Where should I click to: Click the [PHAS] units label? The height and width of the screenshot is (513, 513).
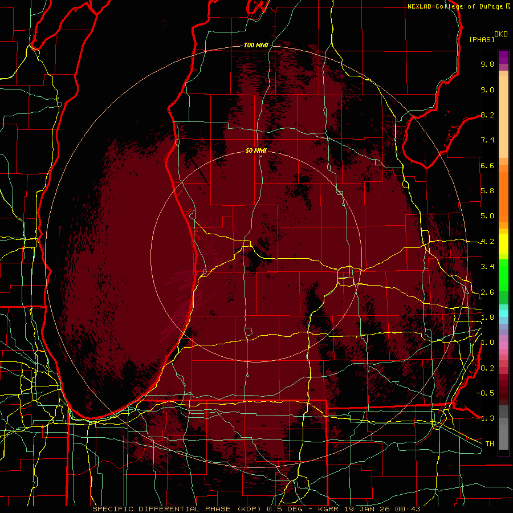click(482, 39)
